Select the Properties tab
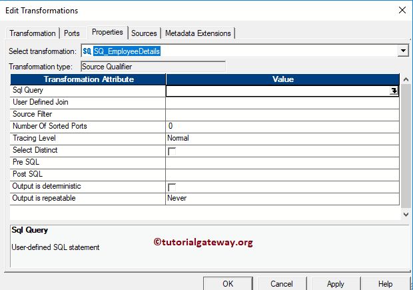 (107, 32)
